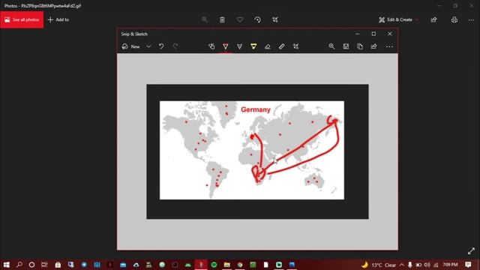Print the photo with the printer icon
The height and width of the screenshot is (270, 480).
454,19
